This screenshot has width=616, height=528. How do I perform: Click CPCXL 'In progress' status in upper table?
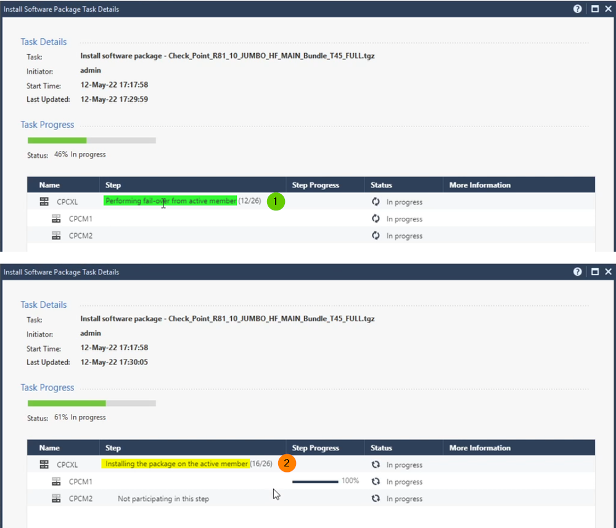(405, 202)
